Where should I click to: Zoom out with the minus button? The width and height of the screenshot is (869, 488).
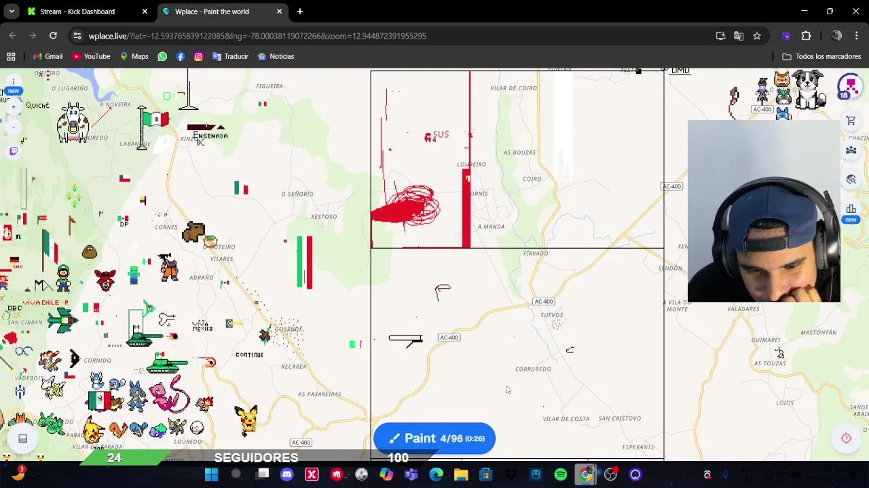click(13, 126)
